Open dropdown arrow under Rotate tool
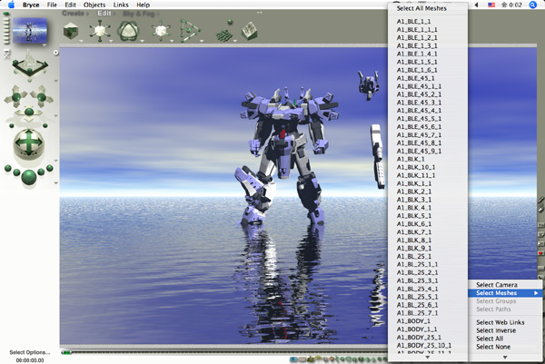545x364 pixels. click(x=142, y=41)
